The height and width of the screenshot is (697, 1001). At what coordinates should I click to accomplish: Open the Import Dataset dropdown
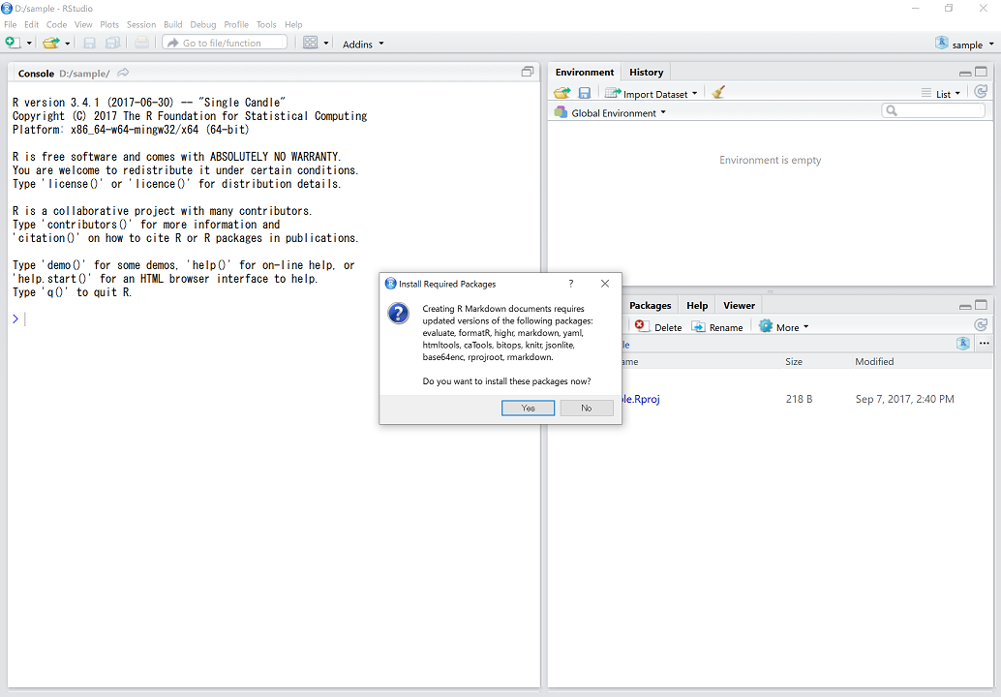click(x=652, y=94)
